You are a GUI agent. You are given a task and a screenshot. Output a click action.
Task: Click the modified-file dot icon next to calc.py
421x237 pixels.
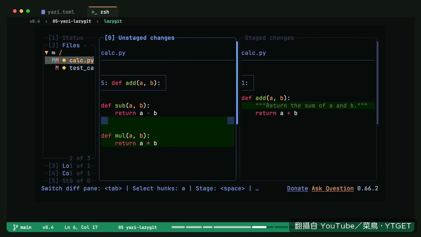tap(64, 61)
